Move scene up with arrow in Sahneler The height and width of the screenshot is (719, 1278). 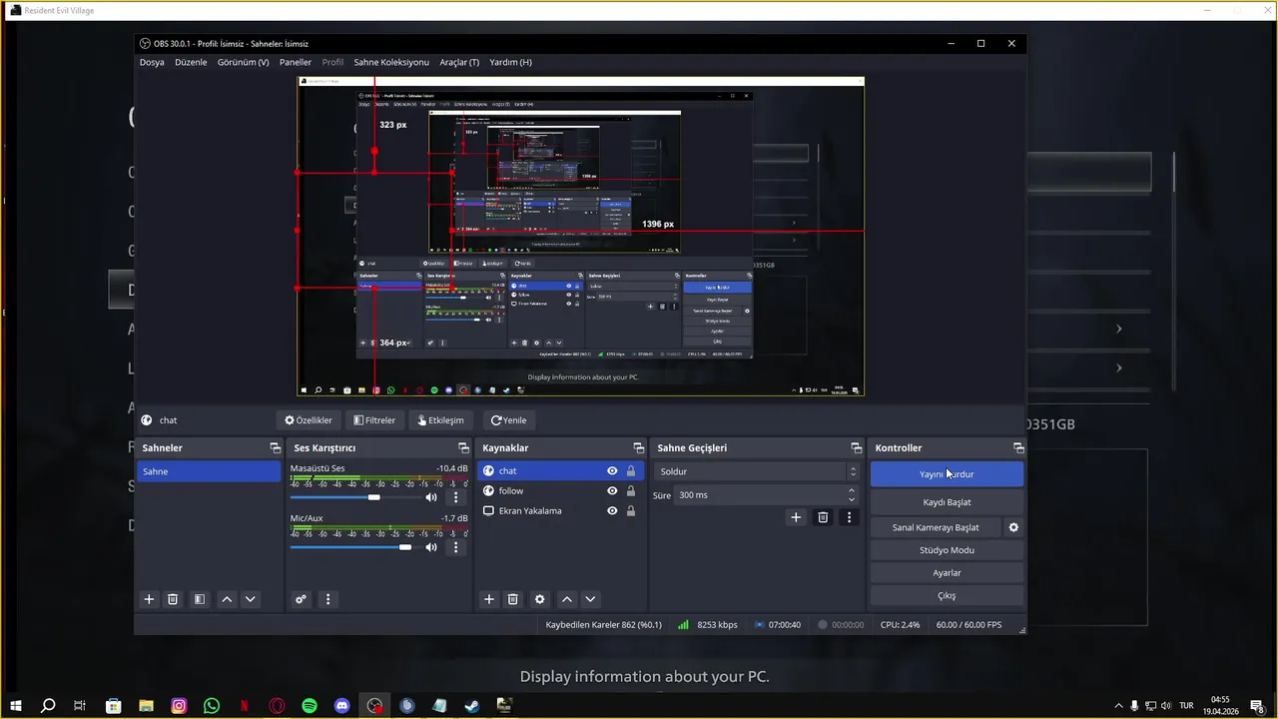(227, 599)
